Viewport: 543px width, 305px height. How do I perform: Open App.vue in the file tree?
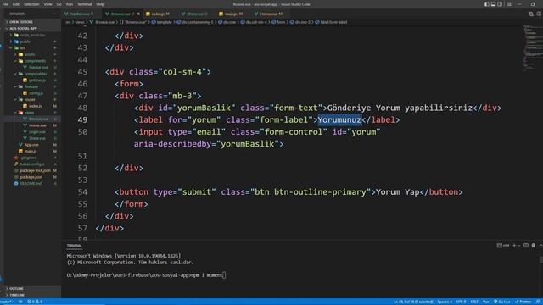(x=31, y=145)
